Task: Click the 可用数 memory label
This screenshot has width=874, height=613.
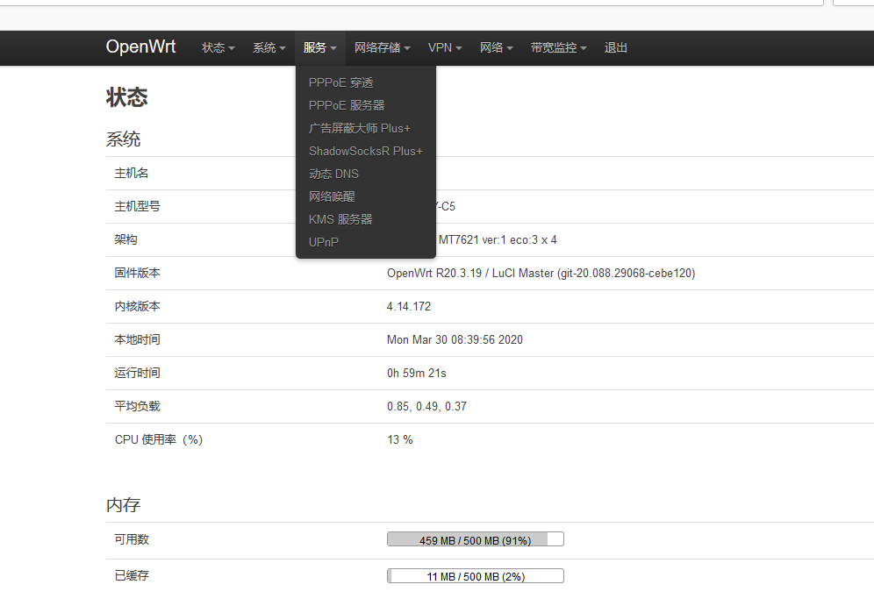Action: 132,539
